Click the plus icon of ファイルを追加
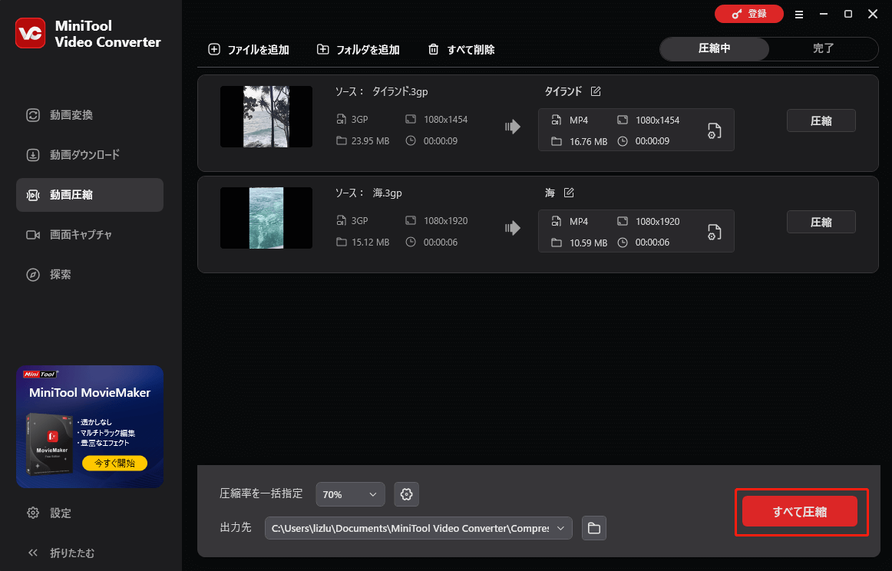 [x=214, y=49]
